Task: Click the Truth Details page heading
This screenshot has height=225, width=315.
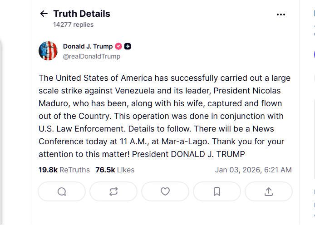Action: click(x=82, y=14)
